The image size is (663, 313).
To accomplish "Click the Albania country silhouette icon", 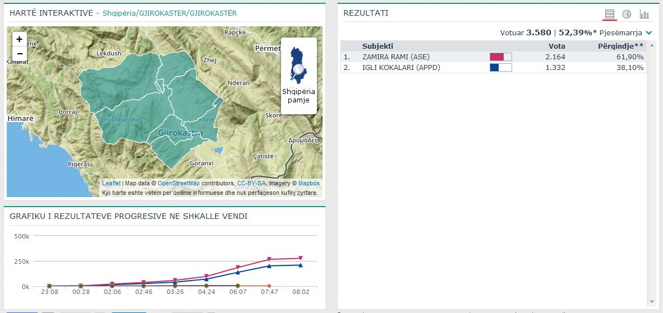I will (x=298, y=64).
